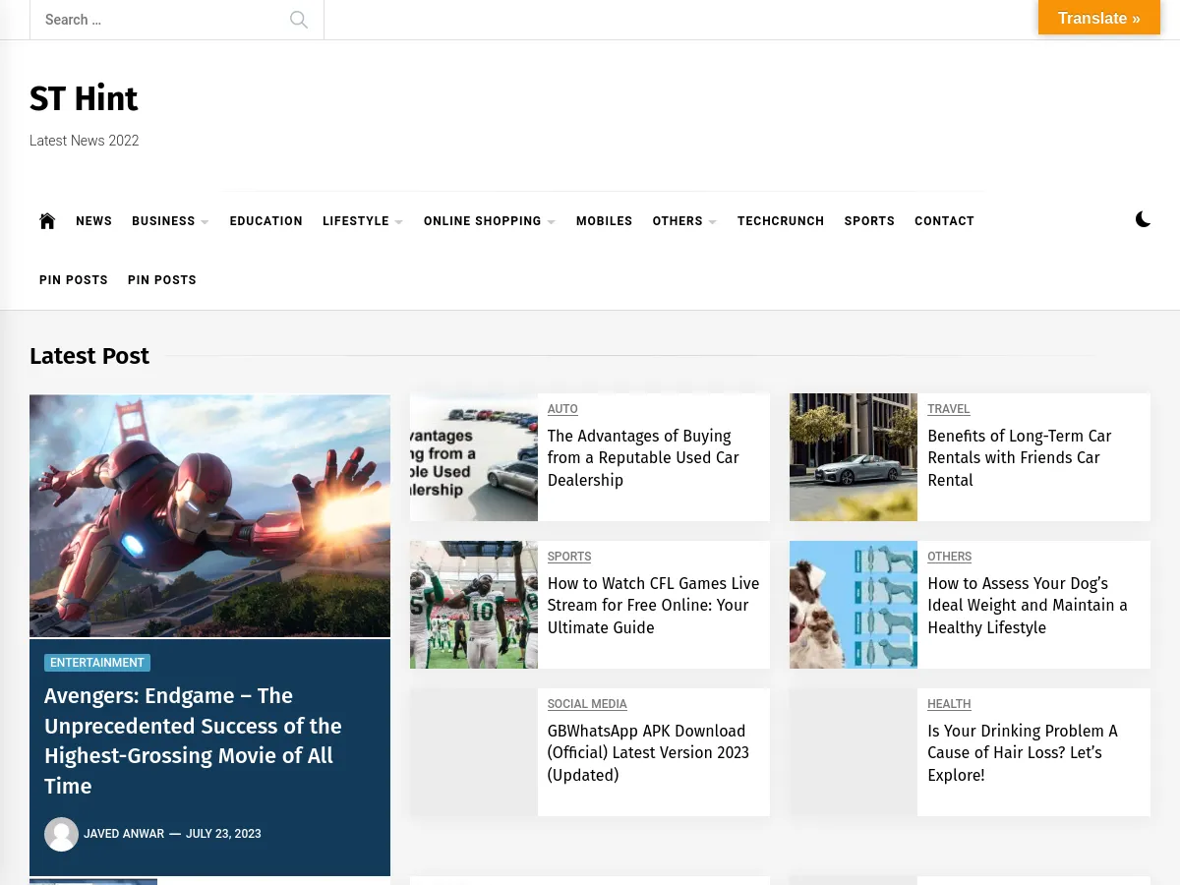1180x885 pixels.
Task: Click the CFL football players thumbnail
Action: point(473,605)
